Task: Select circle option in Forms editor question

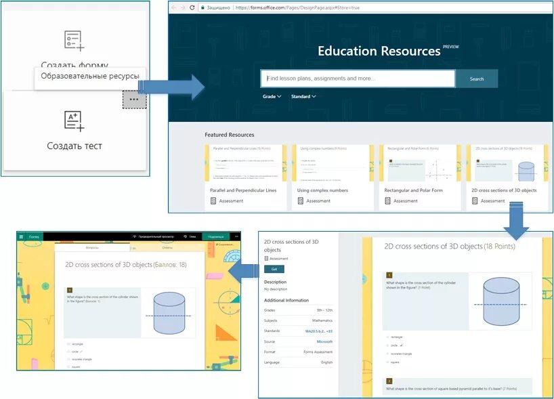Action: click(x=69, y=352)
